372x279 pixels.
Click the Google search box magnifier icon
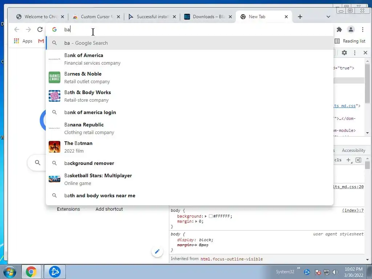(x=37, y=162)
